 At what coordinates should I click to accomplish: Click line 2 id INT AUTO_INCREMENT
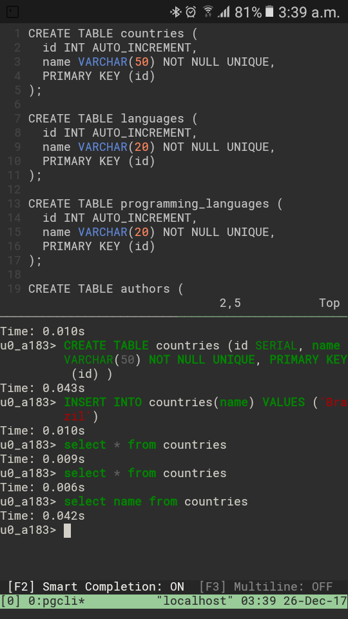pyautogui.click(x=120, y=48)
